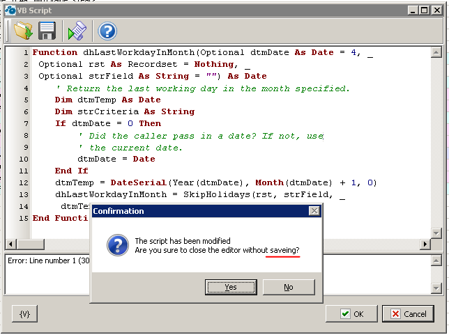449x335 pixels.
Task: Run the syntax check toolbar icon
Action: [x=76, y=31]
